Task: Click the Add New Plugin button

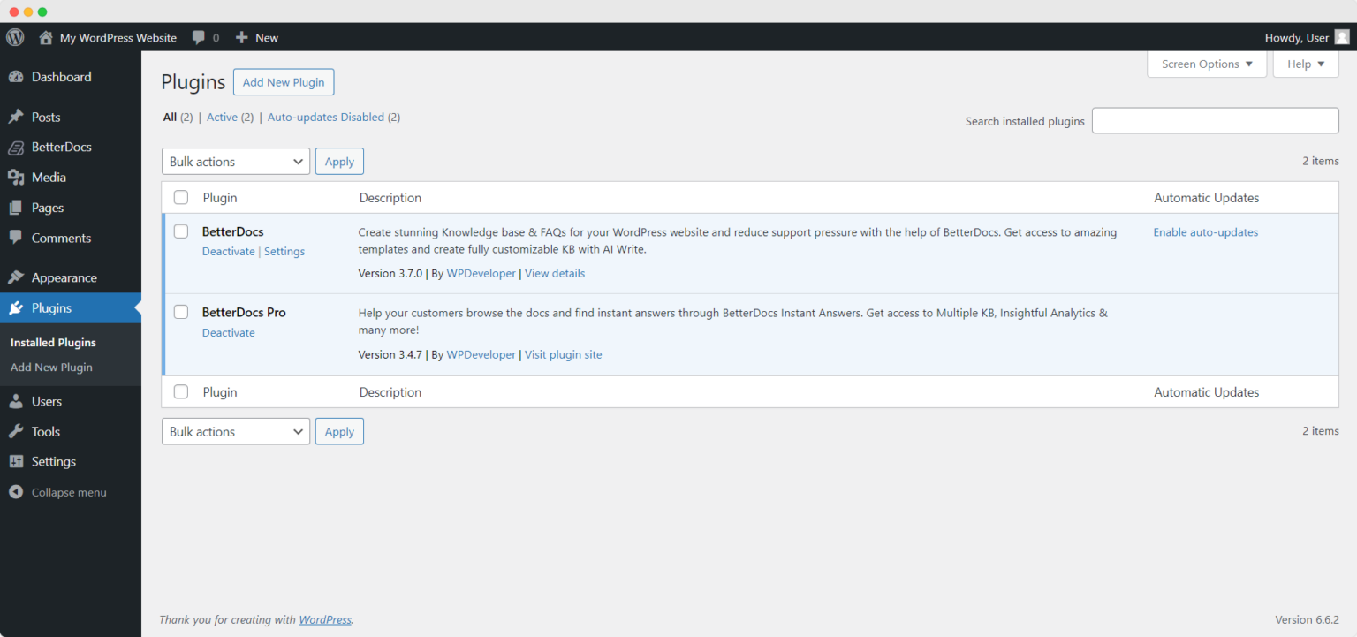Action: [x=284, y=81]
